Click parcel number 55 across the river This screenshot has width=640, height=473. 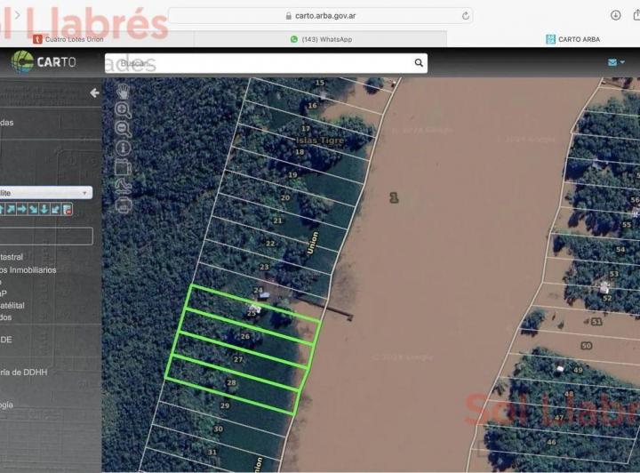pyautogui.click(x=627, y=225)
